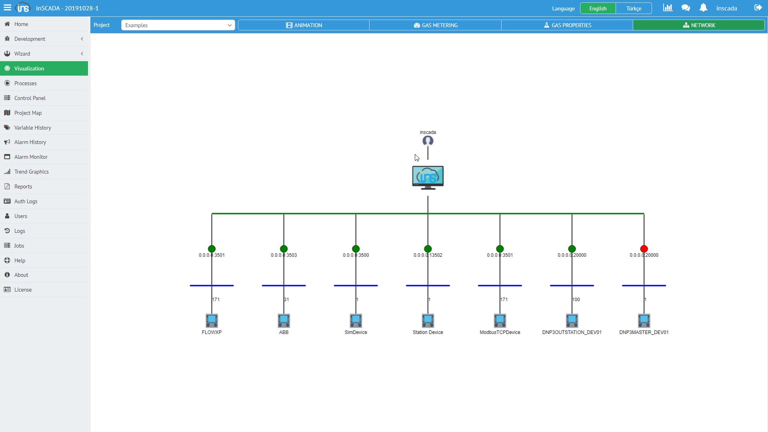The width and height of the screenshot is (768, 432).
Task: Open the Project dropdown showing Examples
Action: [x=178, y=25]
